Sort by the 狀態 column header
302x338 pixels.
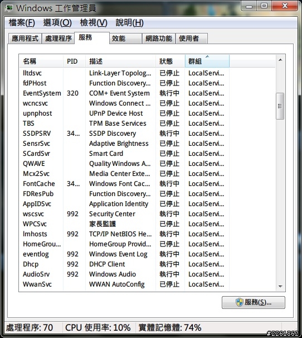[x=170, y=61]
